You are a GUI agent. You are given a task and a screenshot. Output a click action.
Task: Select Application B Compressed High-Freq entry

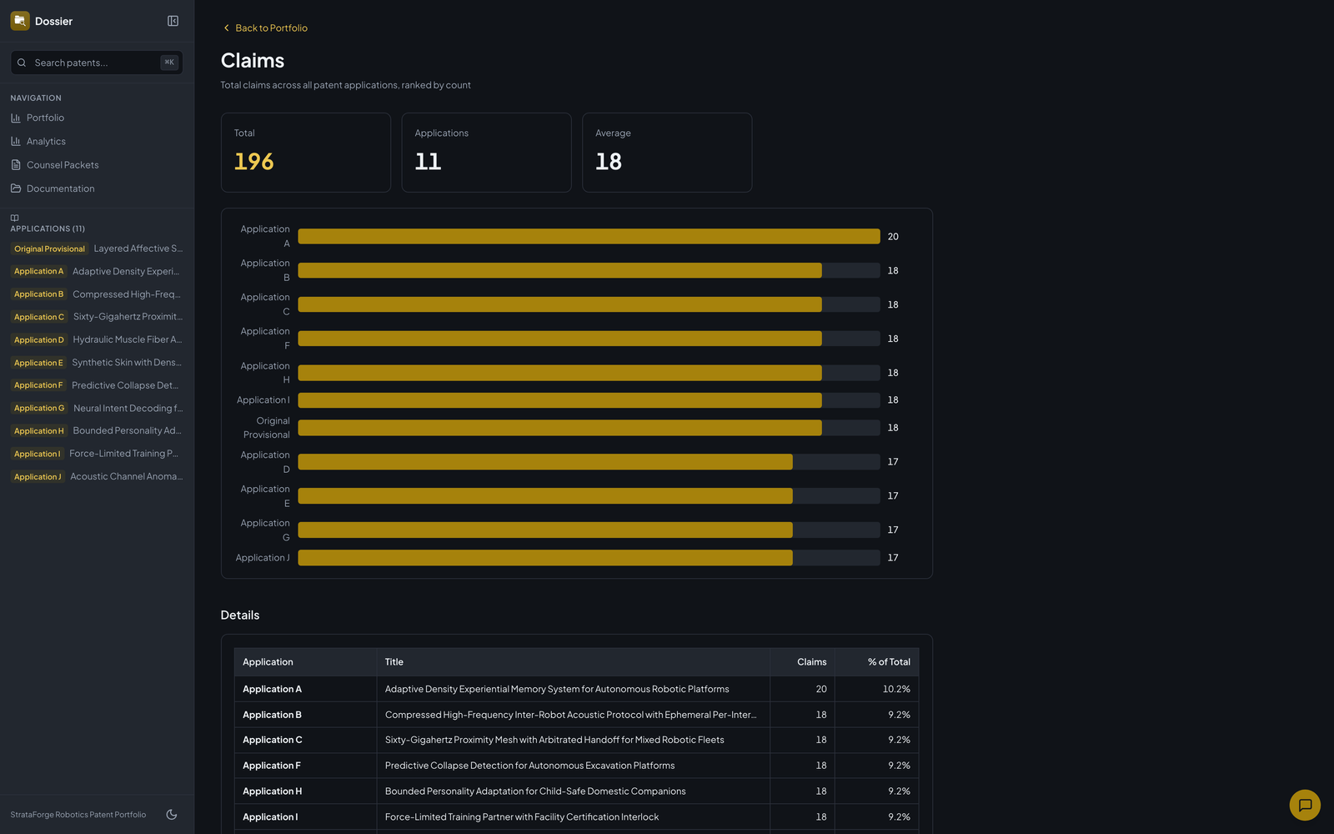[97, 294]
